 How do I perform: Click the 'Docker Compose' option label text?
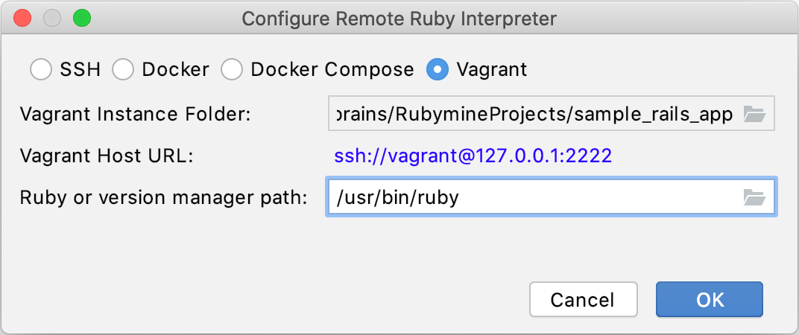tap(332, 70)
